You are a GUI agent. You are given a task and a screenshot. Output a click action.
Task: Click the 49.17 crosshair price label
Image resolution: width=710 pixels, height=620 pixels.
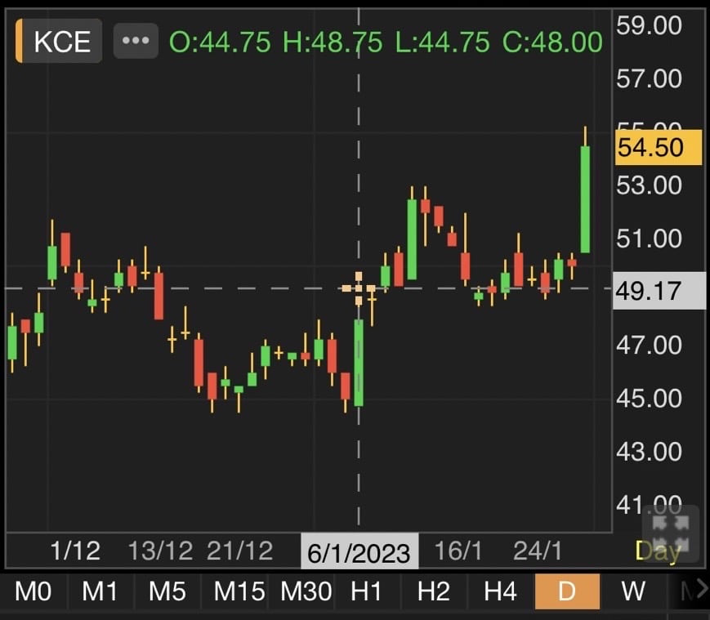(x=659, y=290)
